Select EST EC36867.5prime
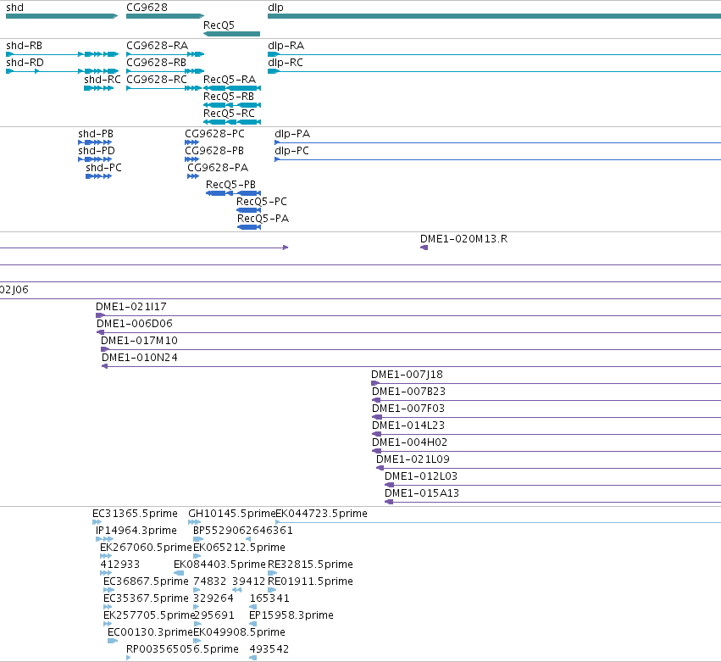 (147, 582)
